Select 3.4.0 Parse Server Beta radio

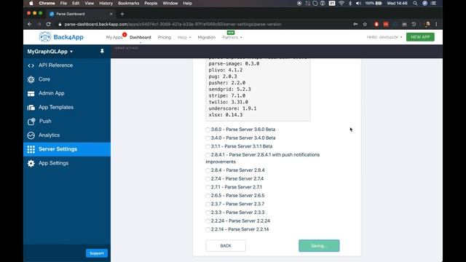(x=208, y=138)
